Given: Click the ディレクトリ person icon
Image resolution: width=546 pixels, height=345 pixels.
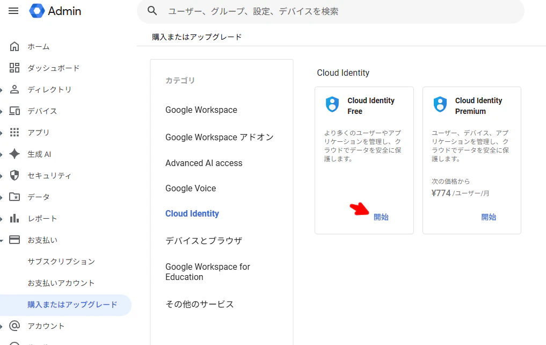Looking at the screenshot, I should point(14,89).
